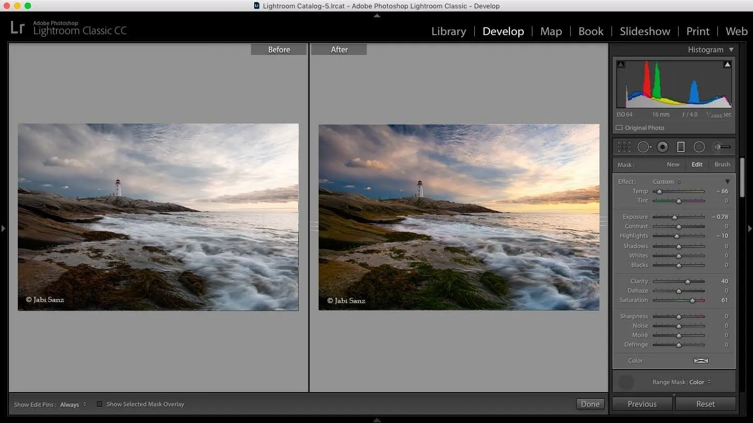The width and height of the screenshot is (753, 423).
Task: Toggle shadow clipping indicator in histogram
Action: click(x=621, y=64)
